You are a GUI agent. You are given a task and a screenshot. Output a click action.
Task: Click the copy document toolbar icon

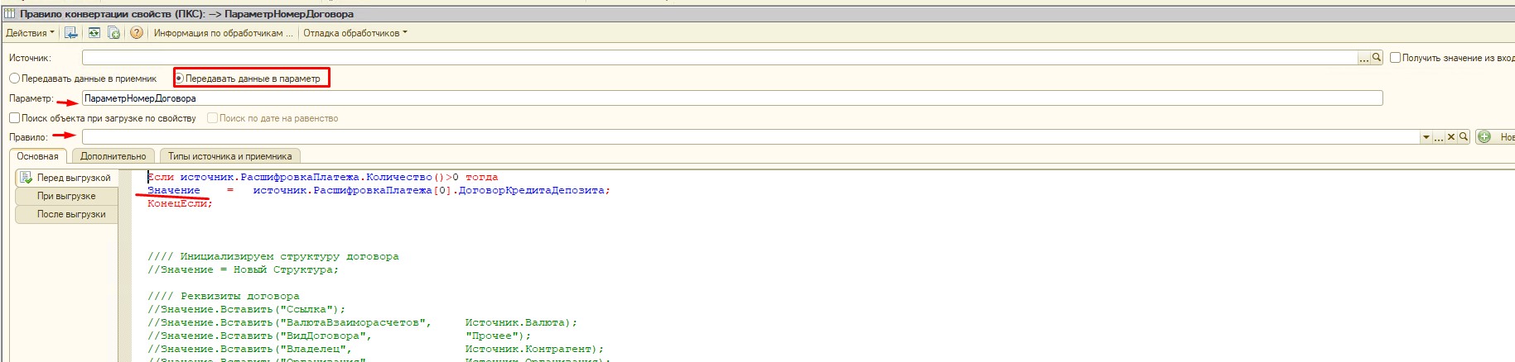(x=113, y=33)
